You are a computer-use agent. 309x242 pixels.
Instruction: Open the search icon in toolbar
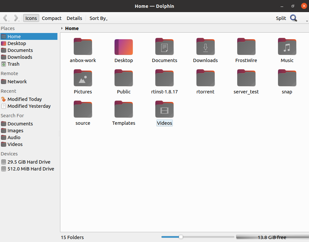tap(293, 18)
